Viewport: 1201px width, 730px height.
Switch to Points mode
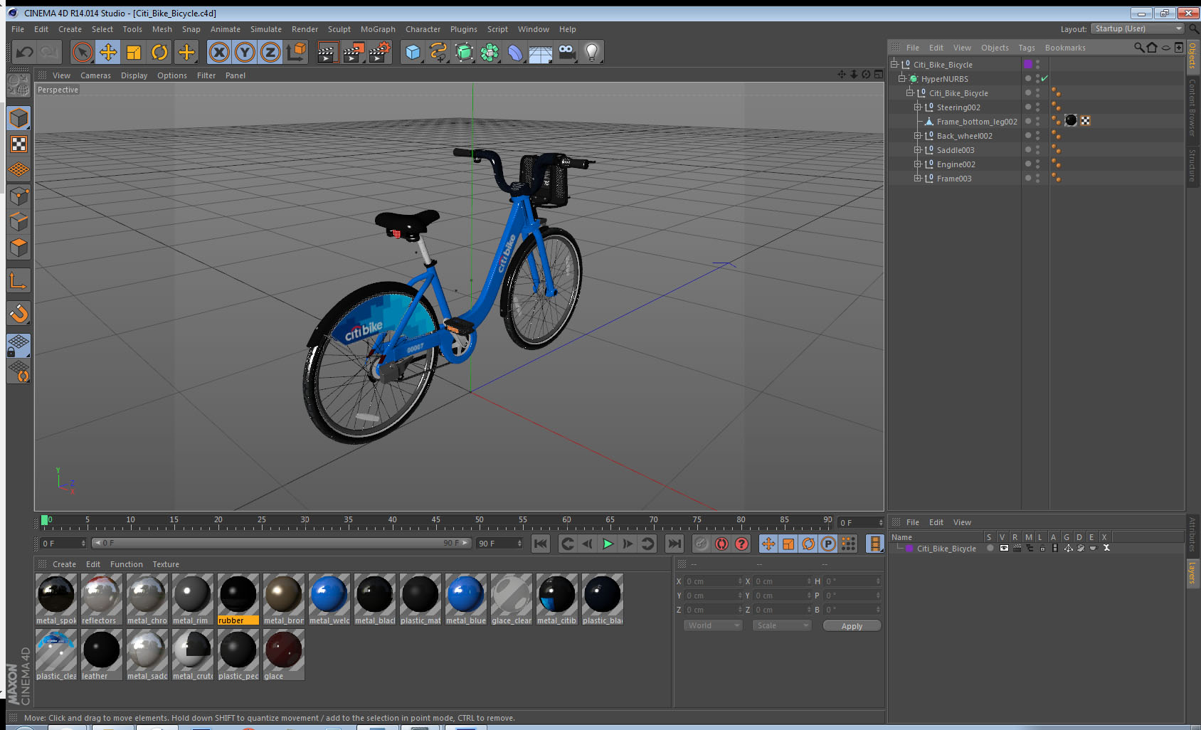point(18,196)
